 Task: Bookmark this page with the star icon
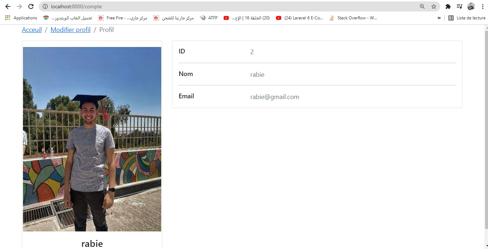click(434, 6)
